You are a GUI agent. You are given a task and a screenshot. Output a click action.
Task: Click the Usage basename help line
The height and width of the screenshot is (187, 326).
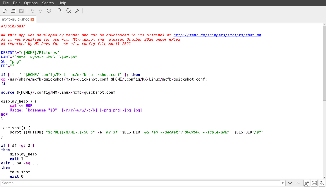pyautogui.click(x=76, y=110)
